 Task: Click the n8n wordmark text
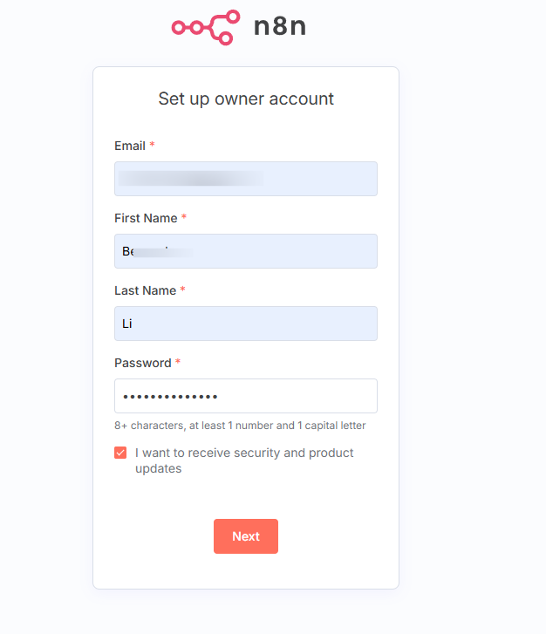tap(279, 27)
